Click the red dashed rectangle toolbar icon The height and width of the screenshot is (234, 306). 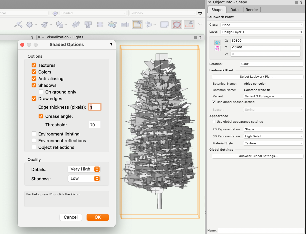pyautogui.click(x=176, y=24)
